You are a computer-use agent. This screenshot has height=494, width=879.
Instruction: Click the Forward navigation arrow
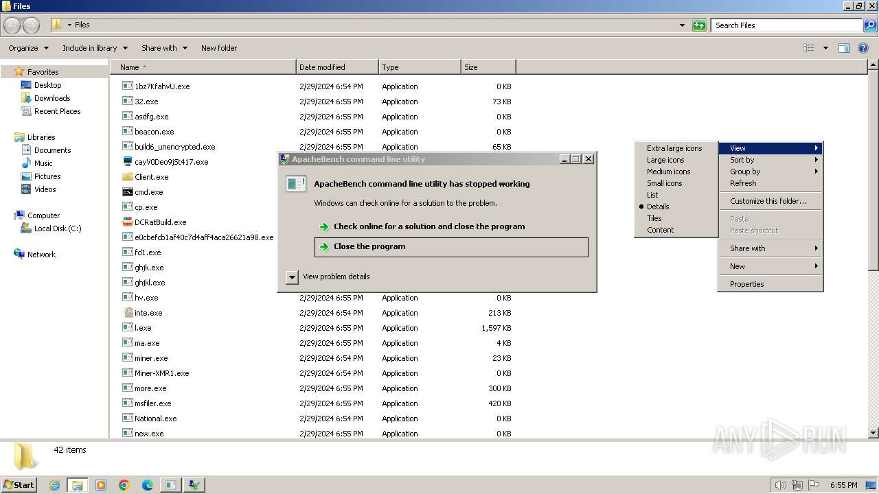tap(32, 25)
